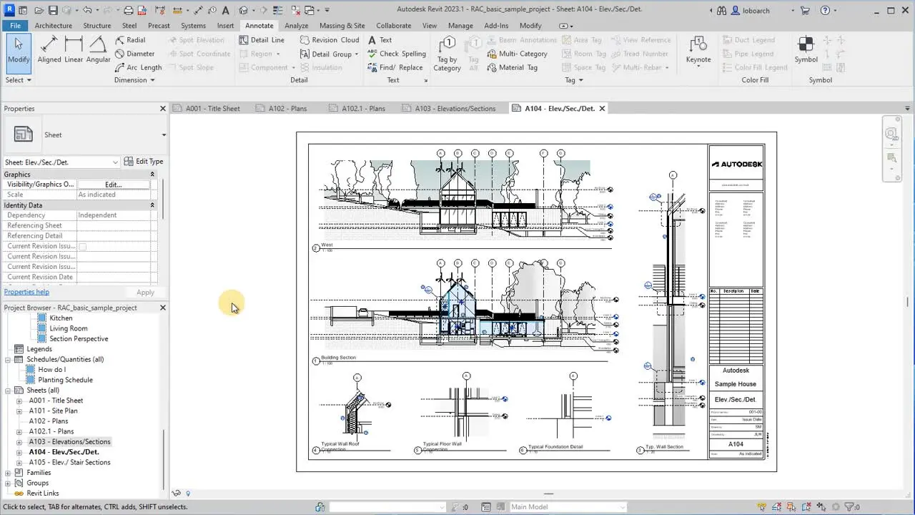Click the Edit Type button
Viewport: 915px width, 515px height.
point(144,162)
